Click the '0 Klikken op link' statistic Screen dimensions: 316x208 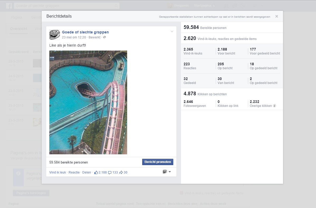point(228,103)
